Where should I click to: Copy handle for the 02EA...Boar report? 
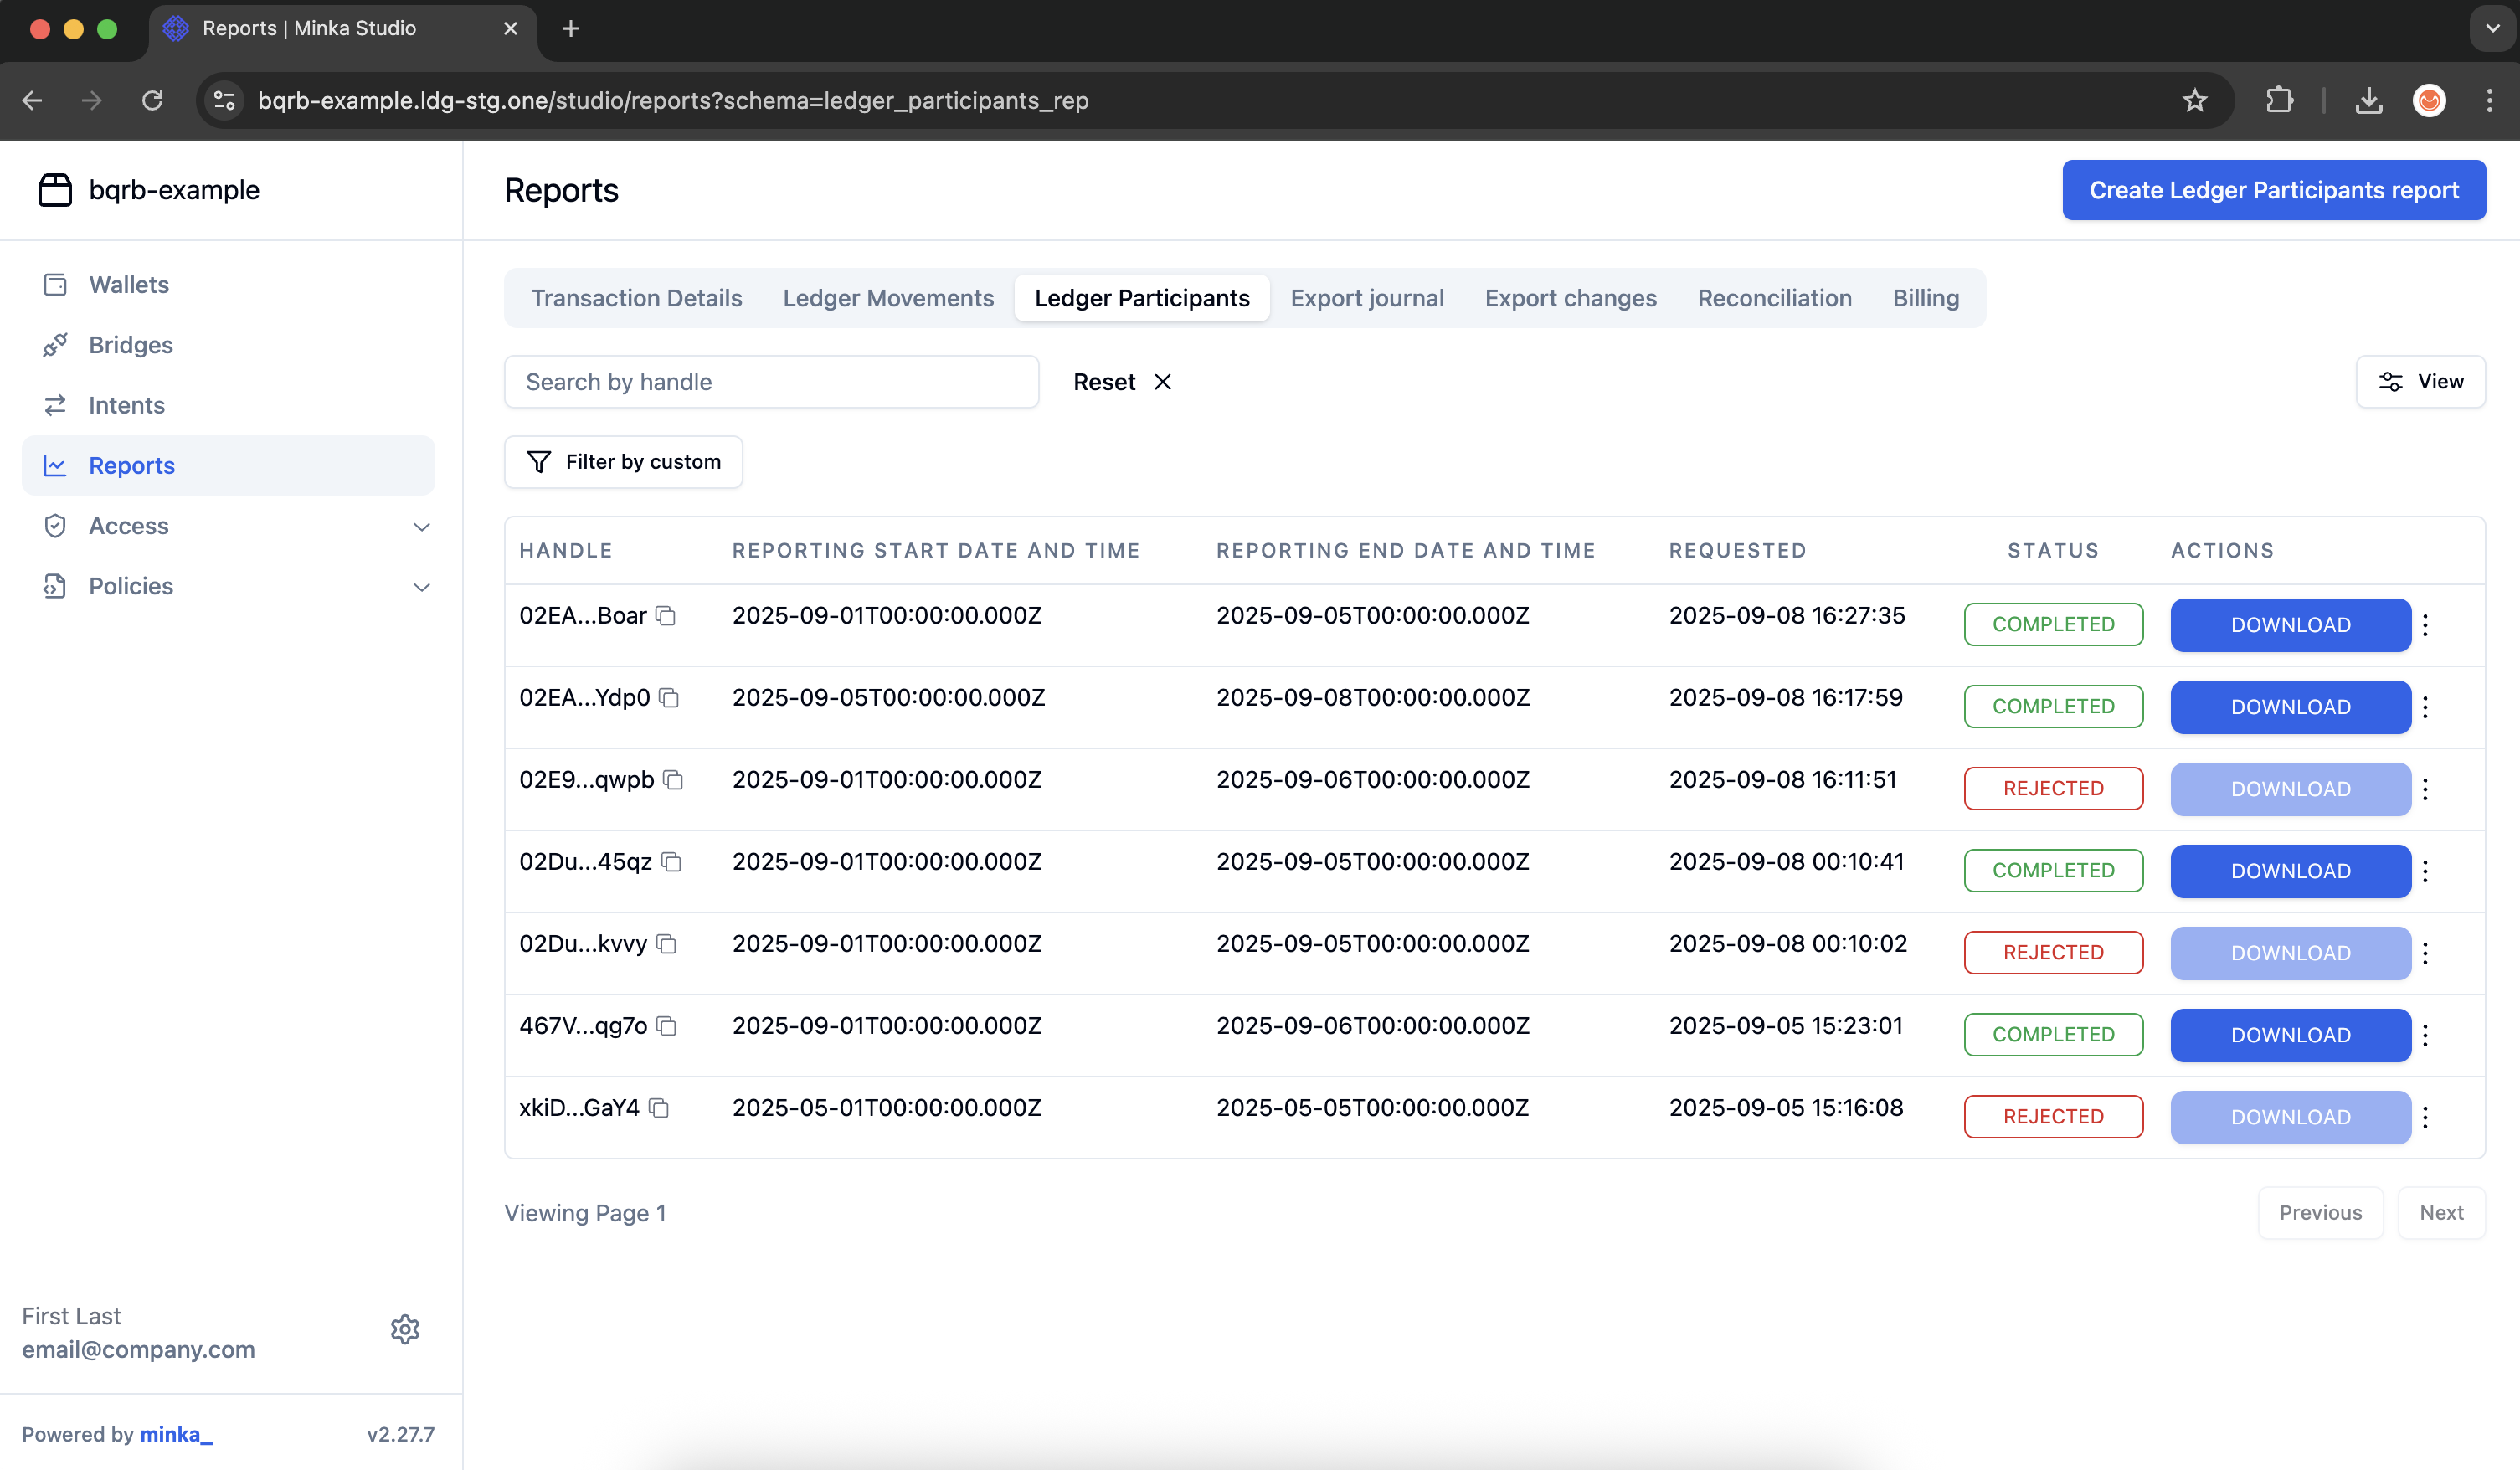coord(666,616)
